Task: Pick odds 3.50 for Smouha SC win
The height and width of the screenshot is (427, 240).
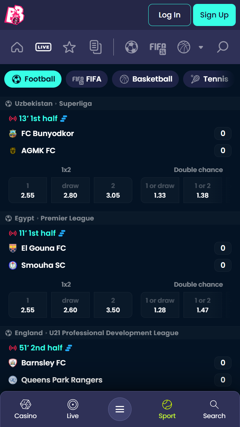Action: point(113,305)
